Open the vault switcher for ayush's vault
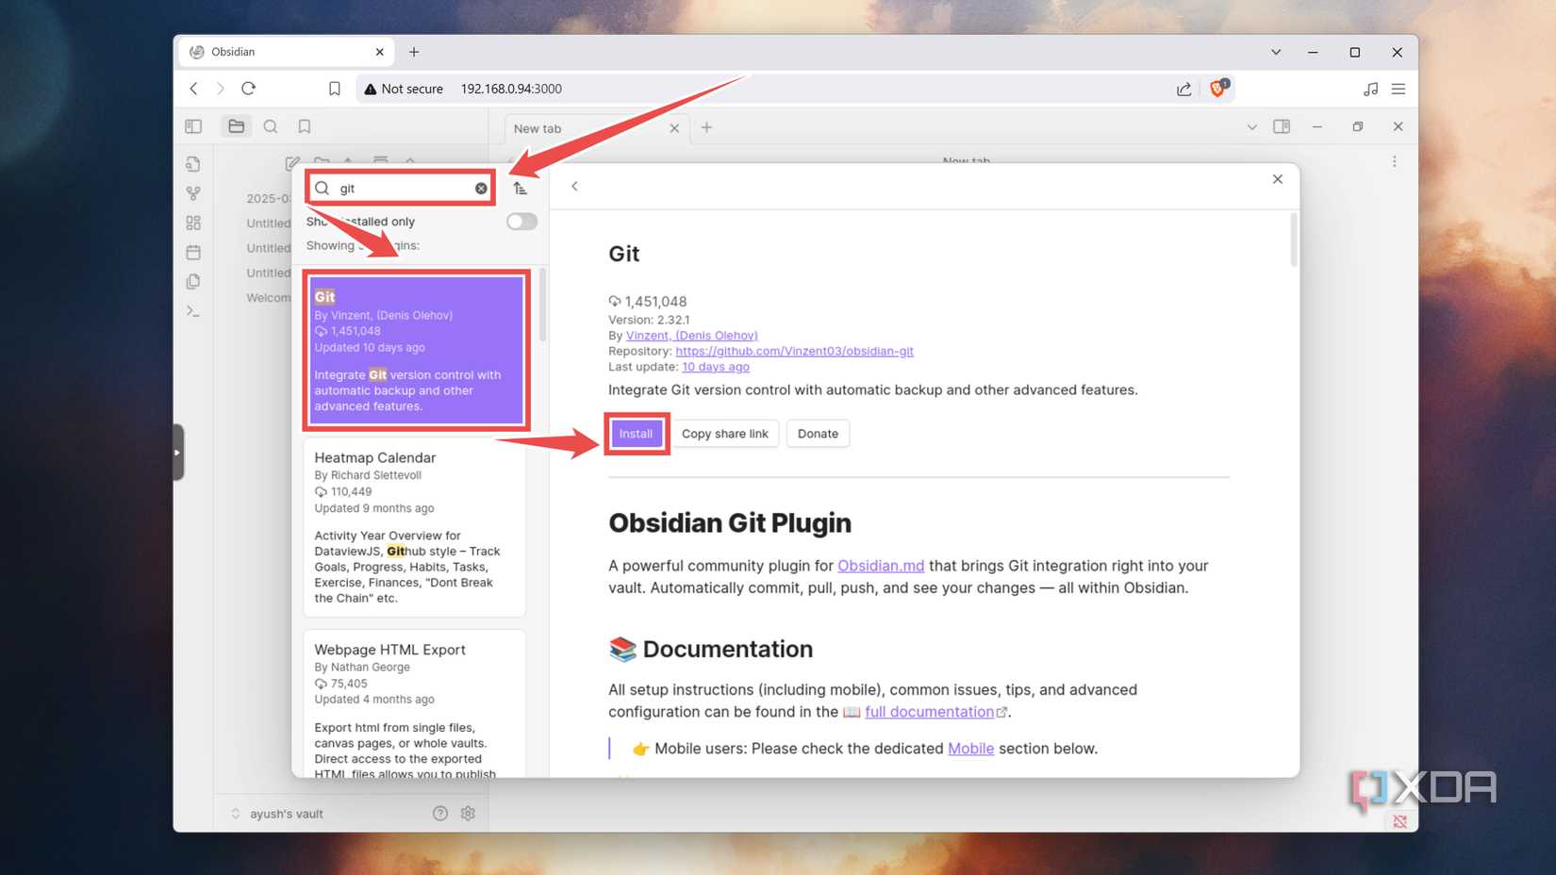 278,813
